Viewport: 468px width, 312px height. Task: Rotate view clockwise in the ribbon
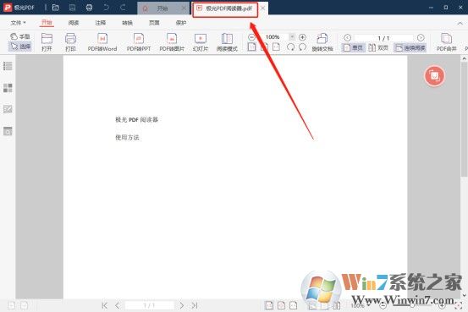tap(290, 47)
